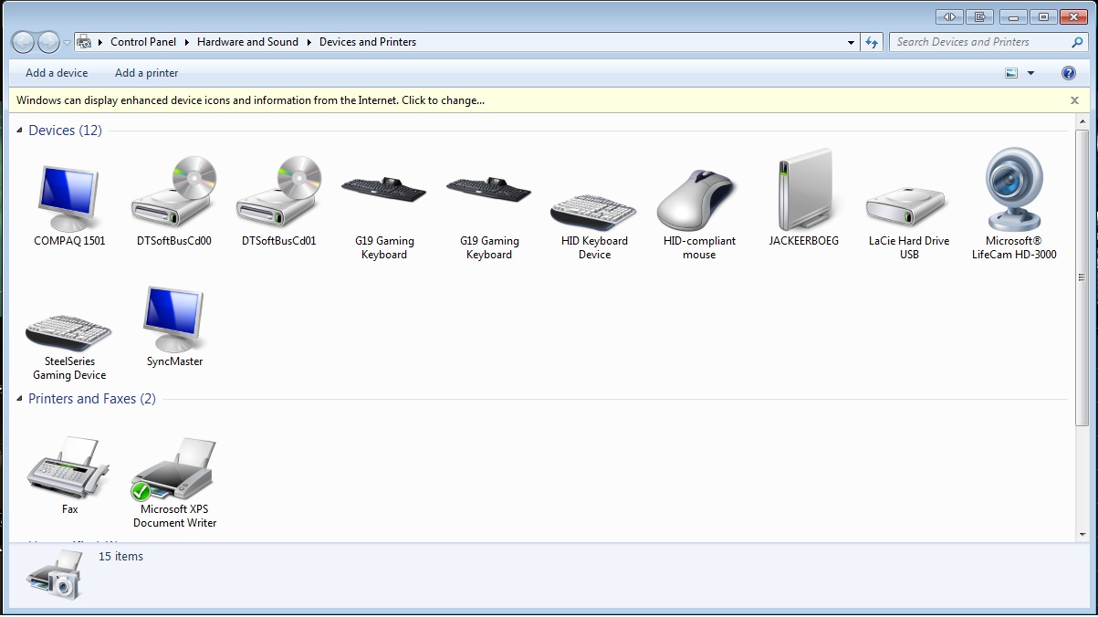Select the HID Keyboard Device icon

tap(594, 226)
